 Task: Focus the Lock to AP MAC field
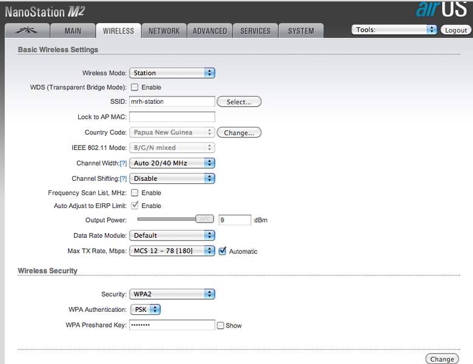[172, 117]
